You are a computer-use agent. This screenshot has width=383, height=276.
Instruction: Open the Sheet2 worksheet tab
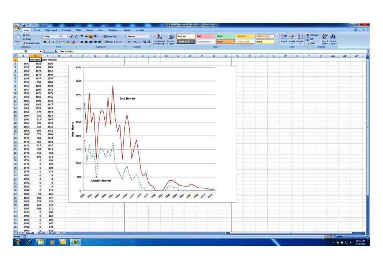41,233
